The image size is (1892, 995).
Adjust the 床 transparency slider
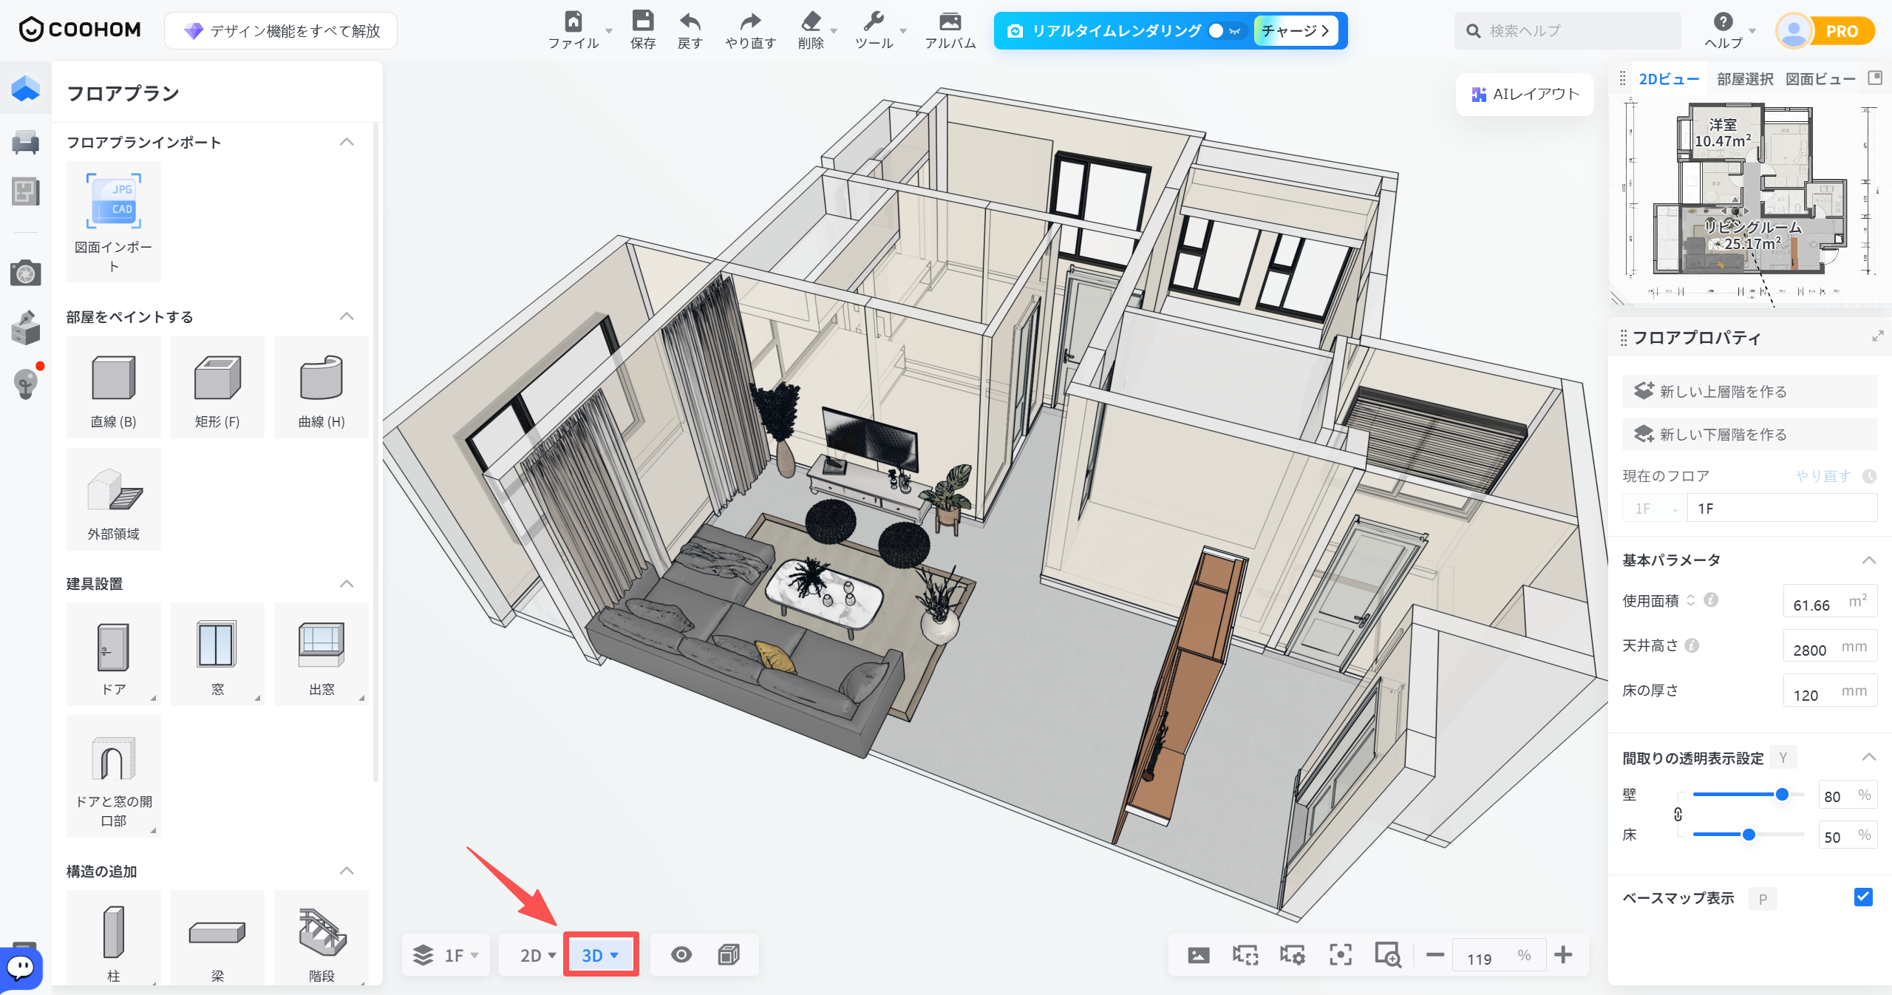1749,835
